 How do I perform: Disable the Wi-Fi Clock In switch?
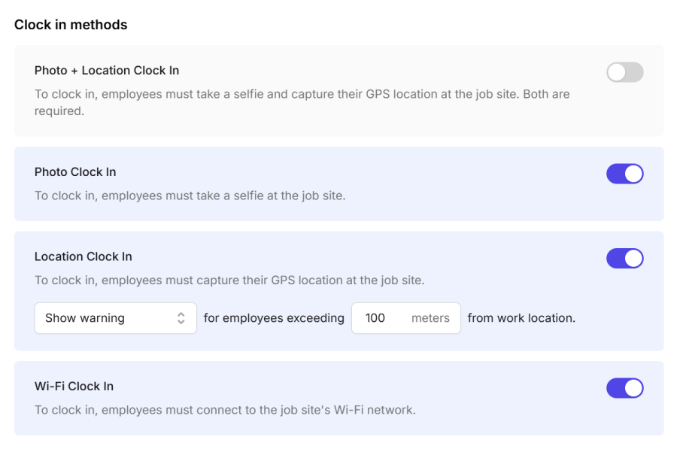624,388
